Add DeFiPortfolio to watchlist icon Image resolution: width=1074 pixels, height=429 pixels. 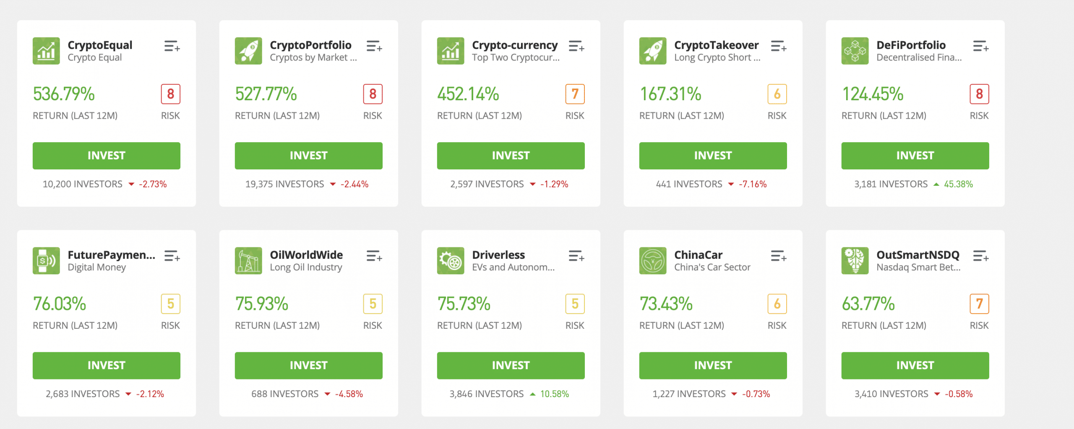pos(981,46)
